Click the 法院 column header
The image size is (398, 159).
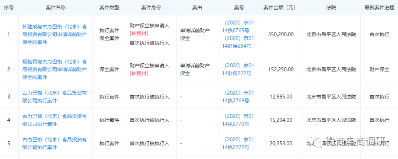[331, 7]
